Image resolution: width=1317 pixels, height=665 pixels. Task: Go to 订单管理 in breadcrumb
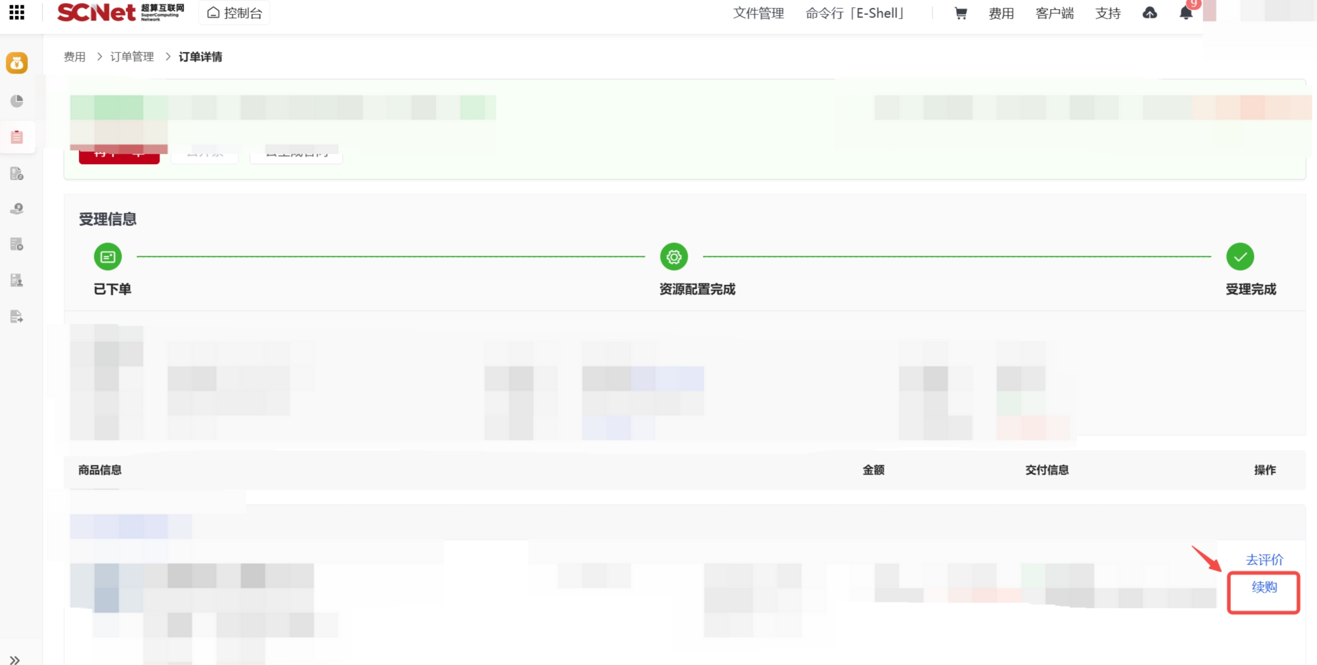click(132, 57)
